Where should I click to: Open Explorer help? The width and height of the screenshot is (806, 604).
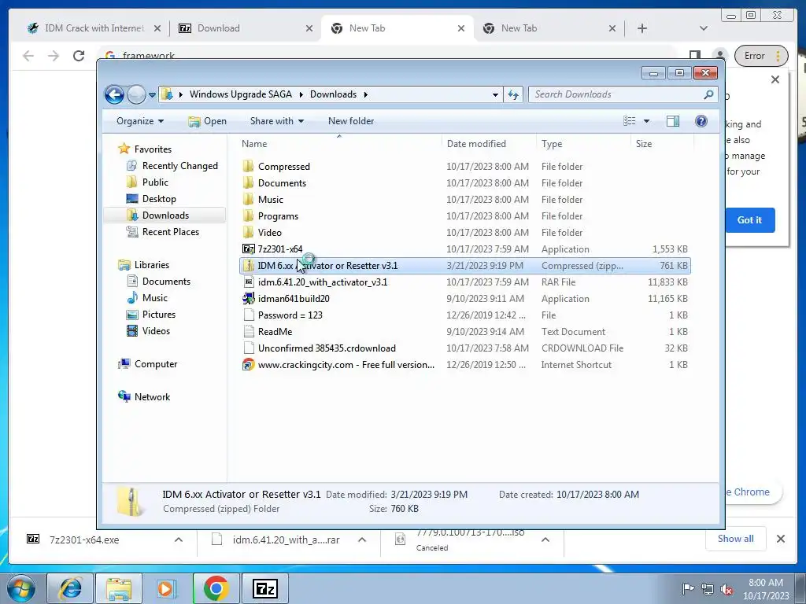tap(701, 121)
